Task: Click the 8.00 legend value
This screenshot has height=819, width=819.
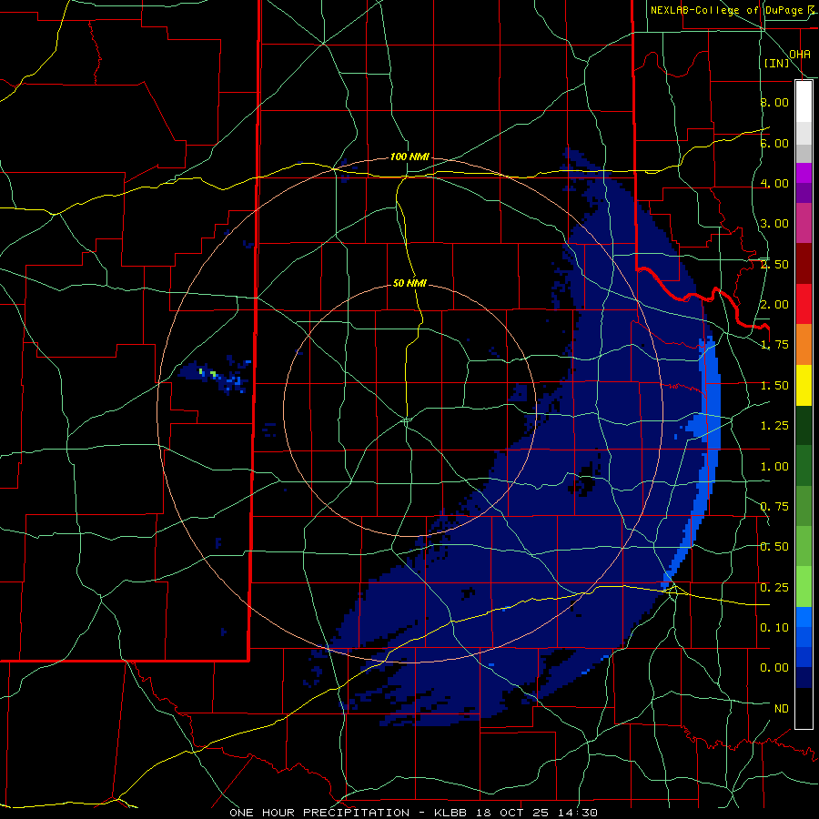Action: coord(774,102)
